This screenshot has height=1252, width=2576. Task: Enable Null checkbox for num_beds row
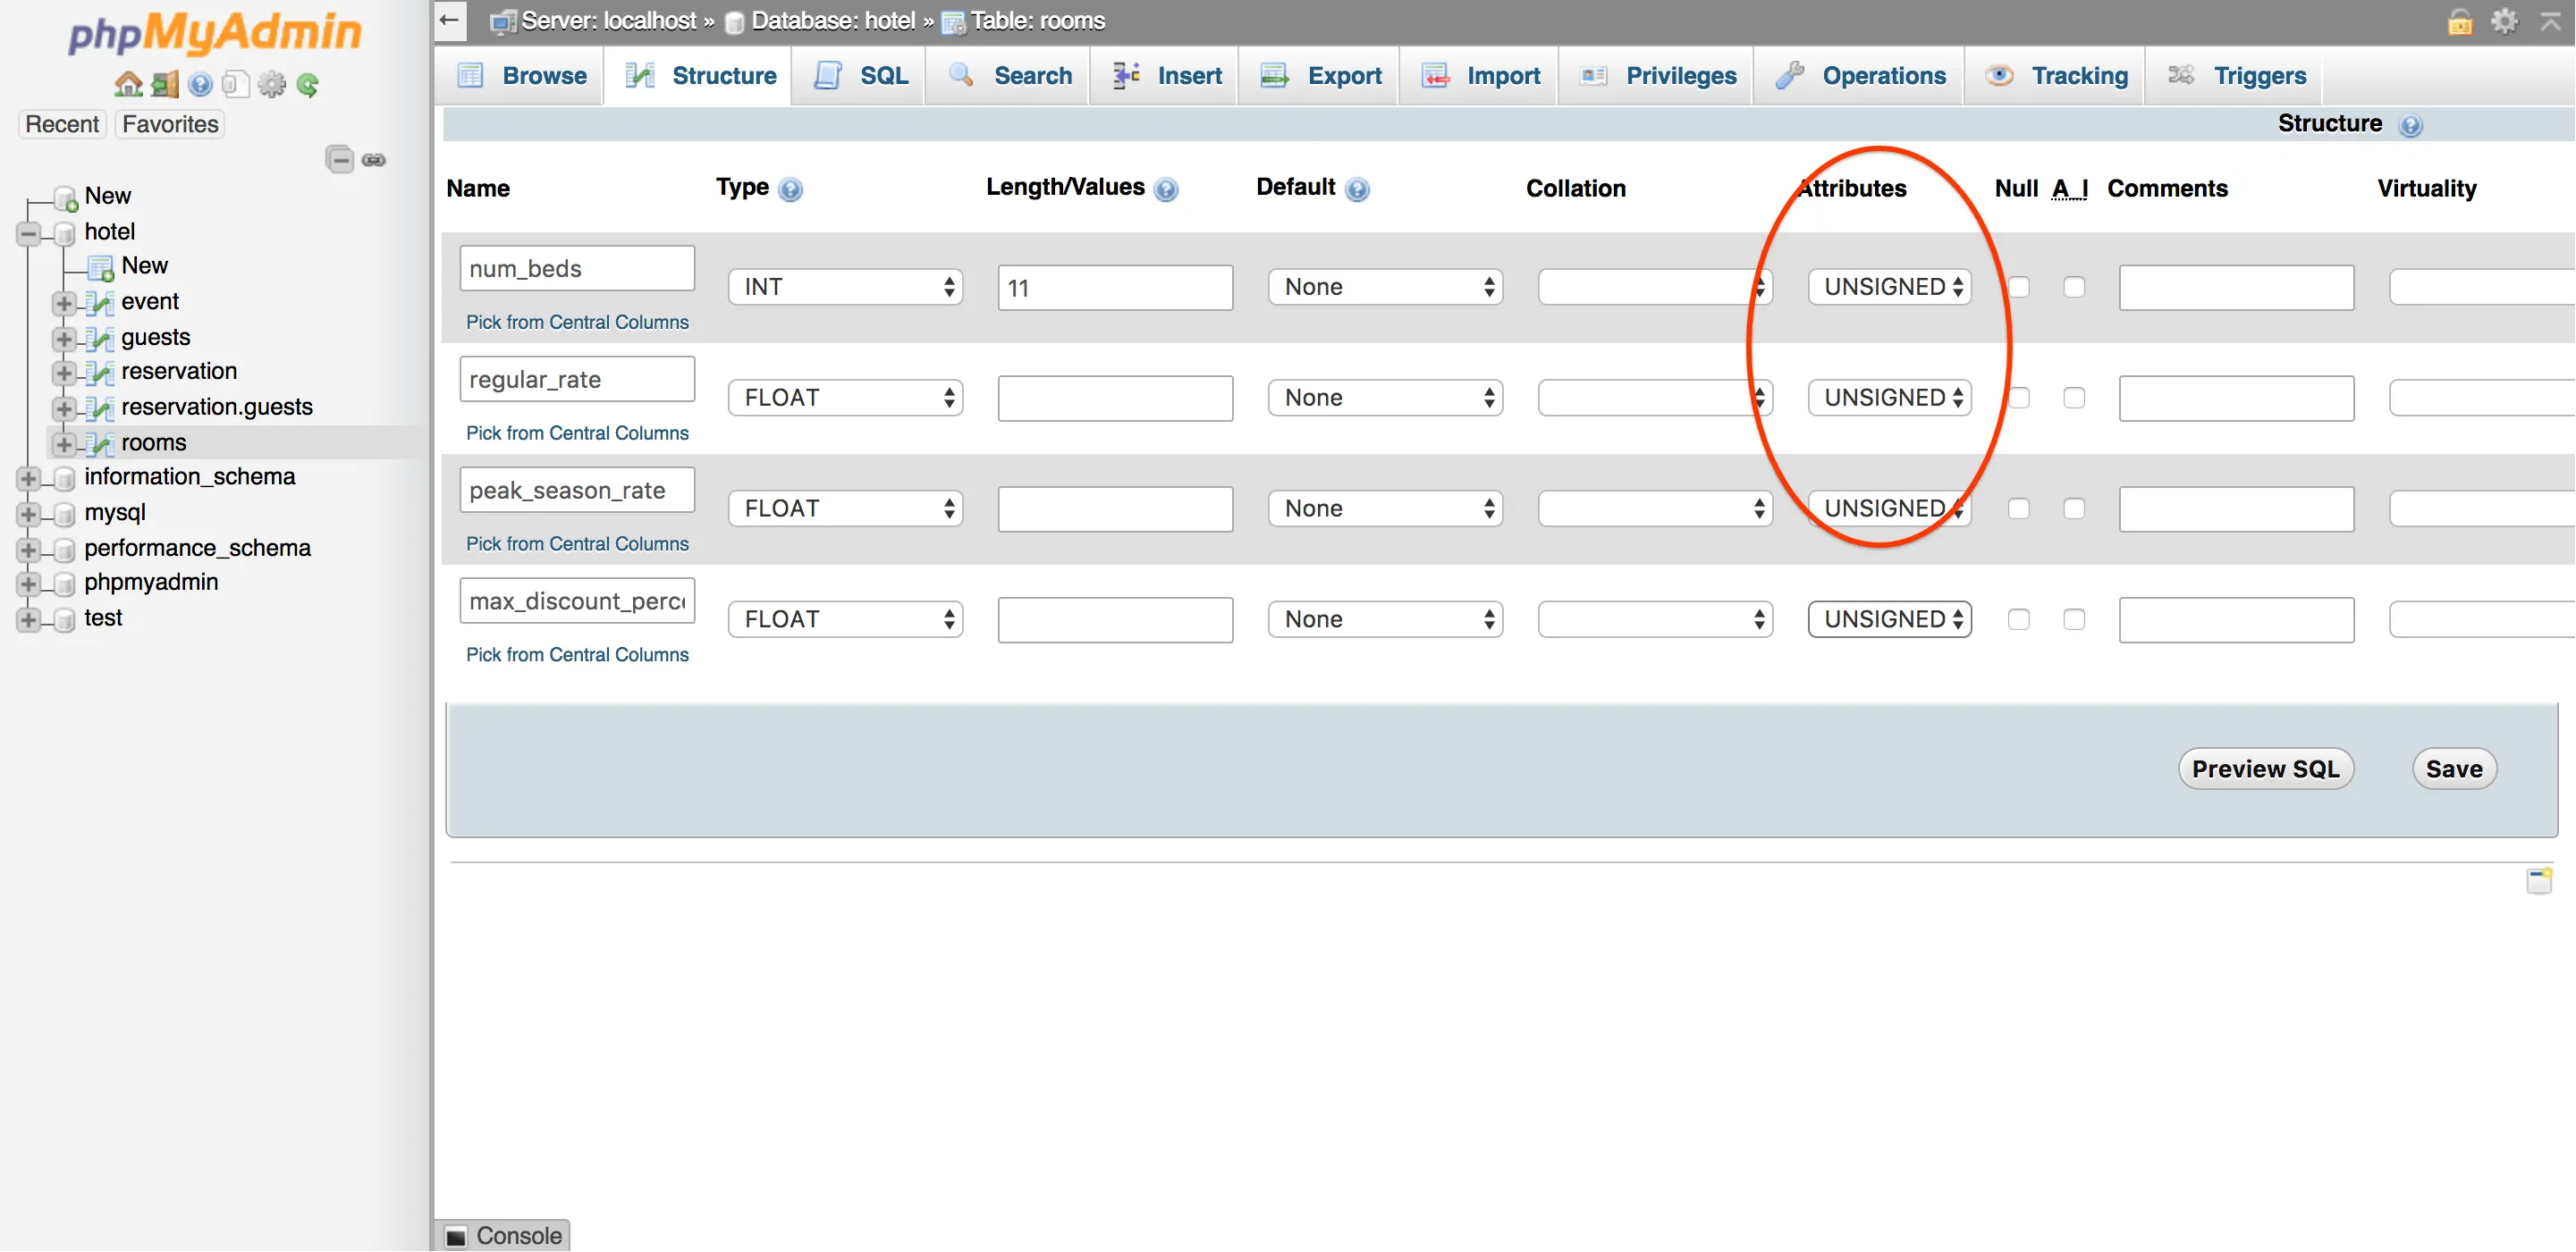(2019, 288)
